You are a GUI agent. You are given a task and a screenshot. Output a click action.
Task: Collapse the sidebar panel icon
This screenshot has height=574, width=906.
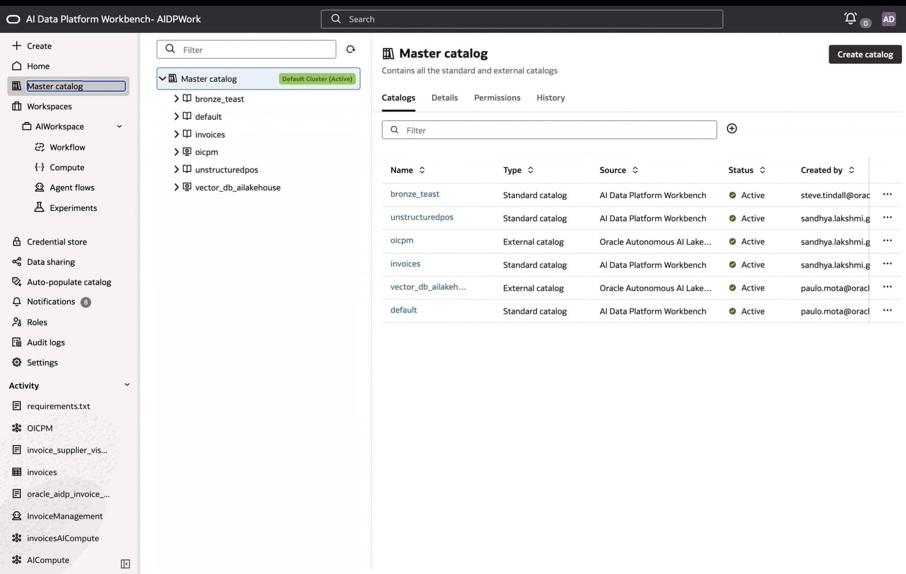125,564
